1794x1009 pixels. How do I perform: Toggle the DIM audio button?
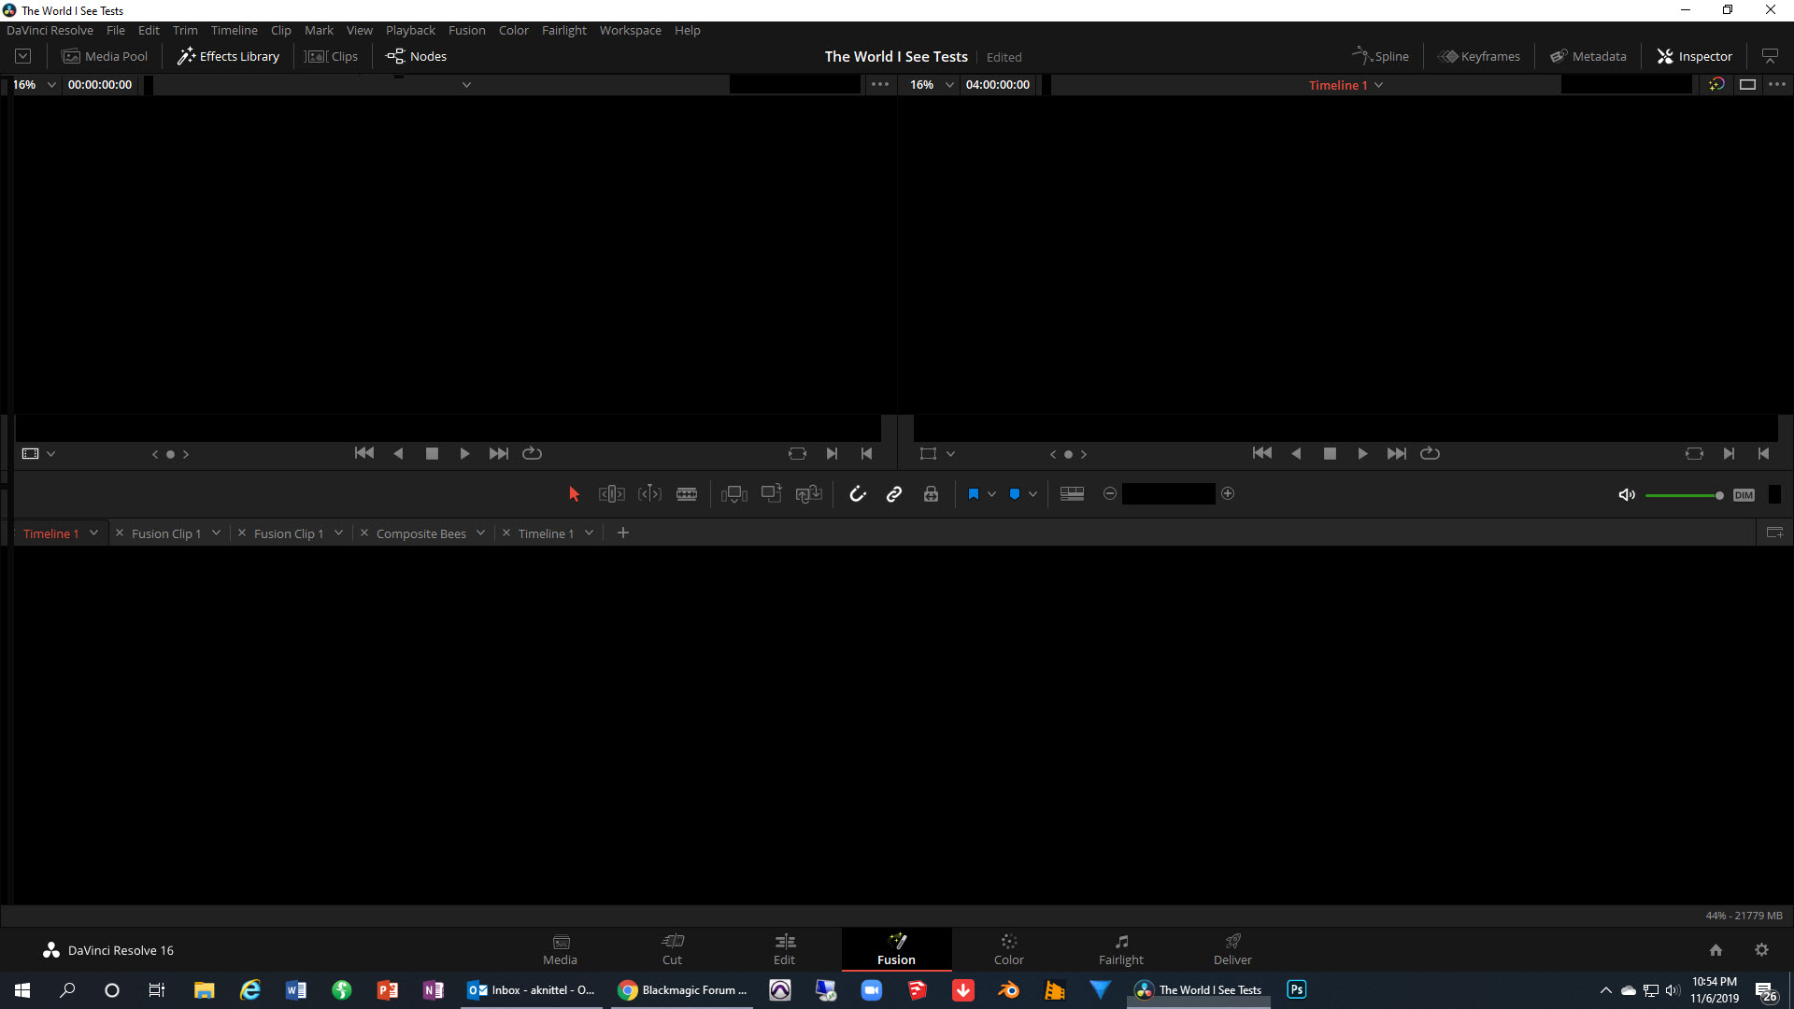coord(1744,495)
